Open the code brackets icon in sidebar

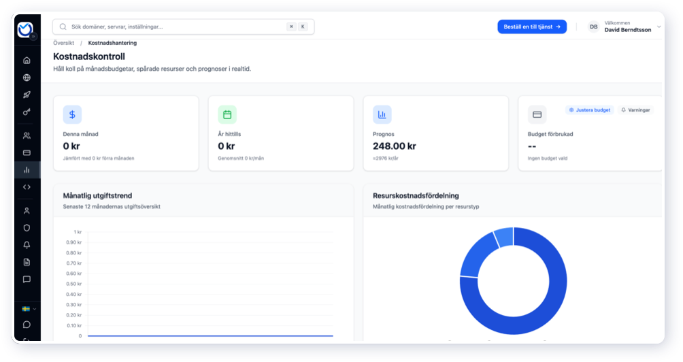tap(27, 186)
